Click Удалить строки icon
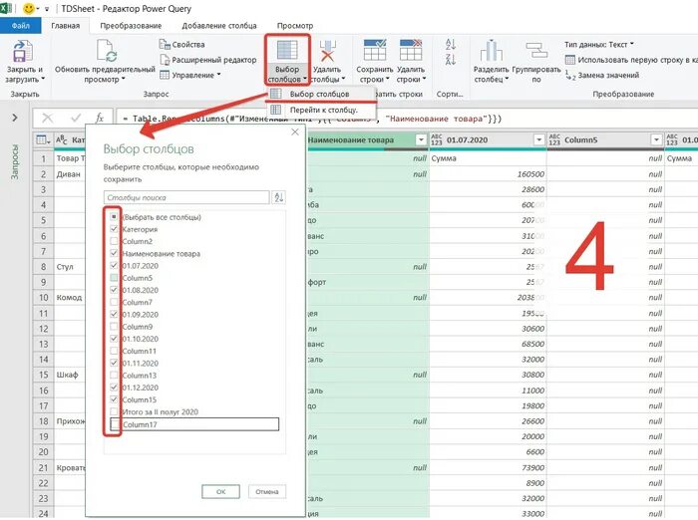The width and height of the screenshot is (698, 520). [x=411, y=50]
